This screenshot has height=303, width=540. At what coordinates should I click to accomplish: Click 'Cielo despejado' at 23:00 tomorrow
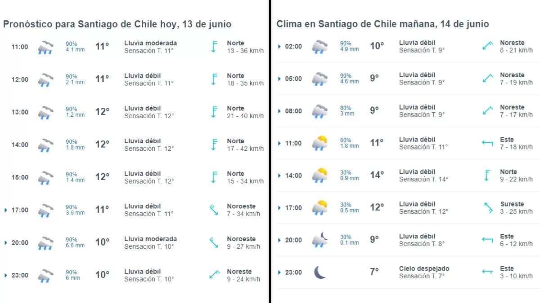tap(424, 268)
